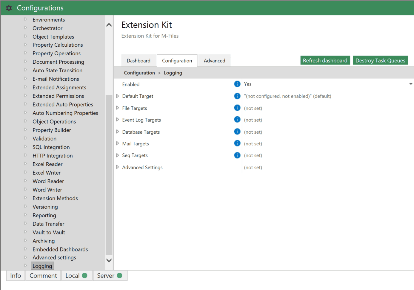Select Word Reader in the tree
Screen dimensions: 414x290
48,181
